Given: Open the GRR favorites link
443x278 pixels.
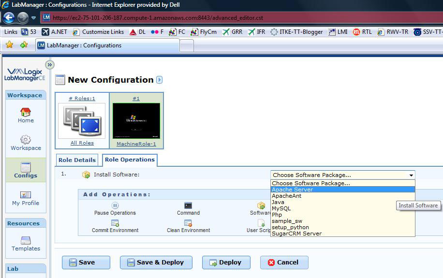Looking at the screenshot, I should click(232, 32).
